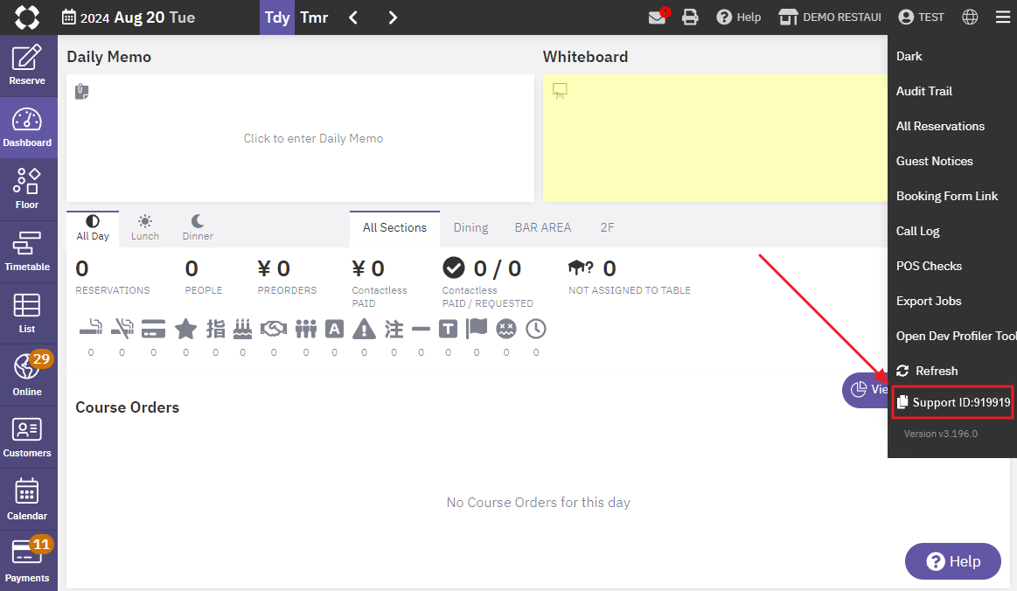Switch to the Dining section tab
This screenshot has height=591, width=1017.
470,227
